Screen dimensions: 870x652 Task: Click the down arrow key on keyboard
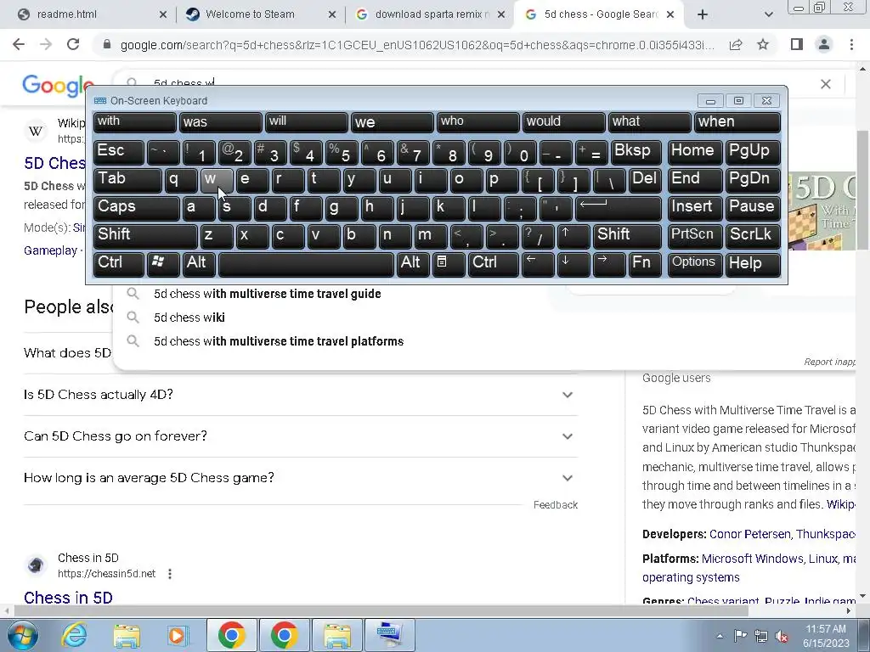pyautogui.click(x=573, y=263)
